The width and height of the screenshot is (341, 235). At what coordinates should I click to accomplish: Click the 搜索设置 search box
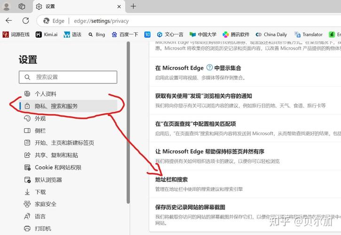[68, 77]
